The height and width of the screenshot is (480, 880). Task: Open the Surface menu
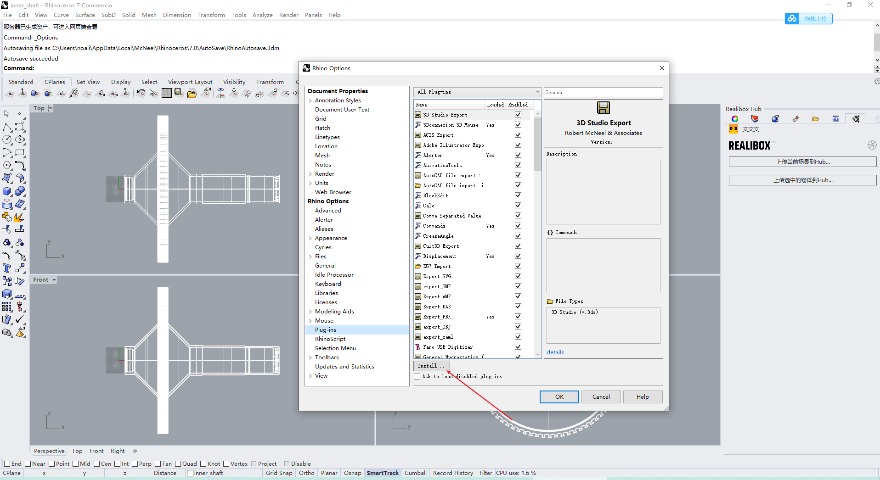coord(85,15)
